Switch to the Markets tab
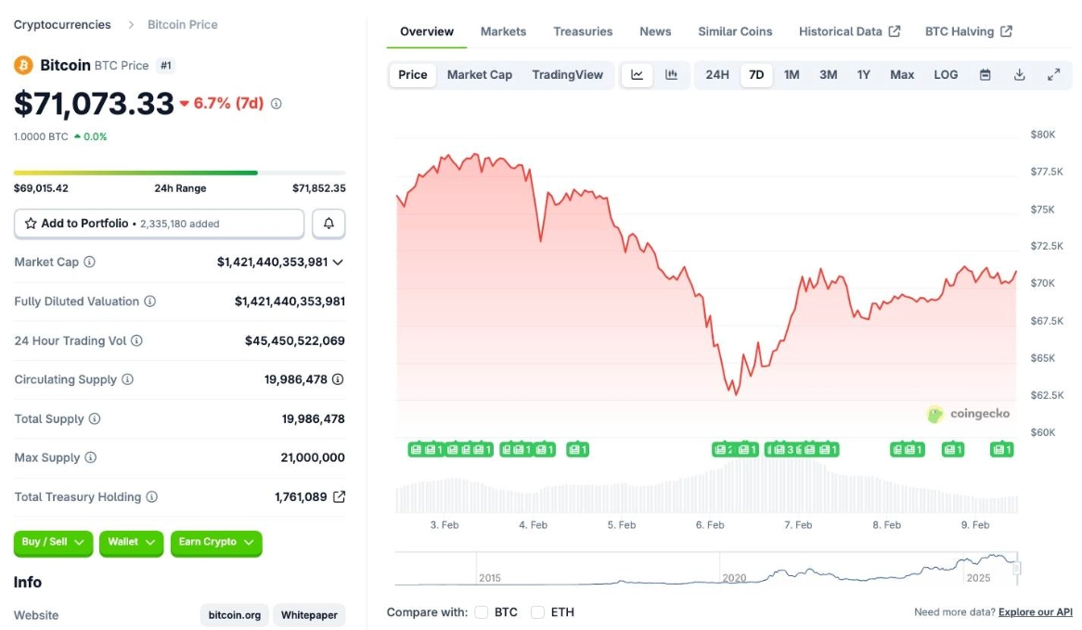1082x630 pixels. click(503, 31)
